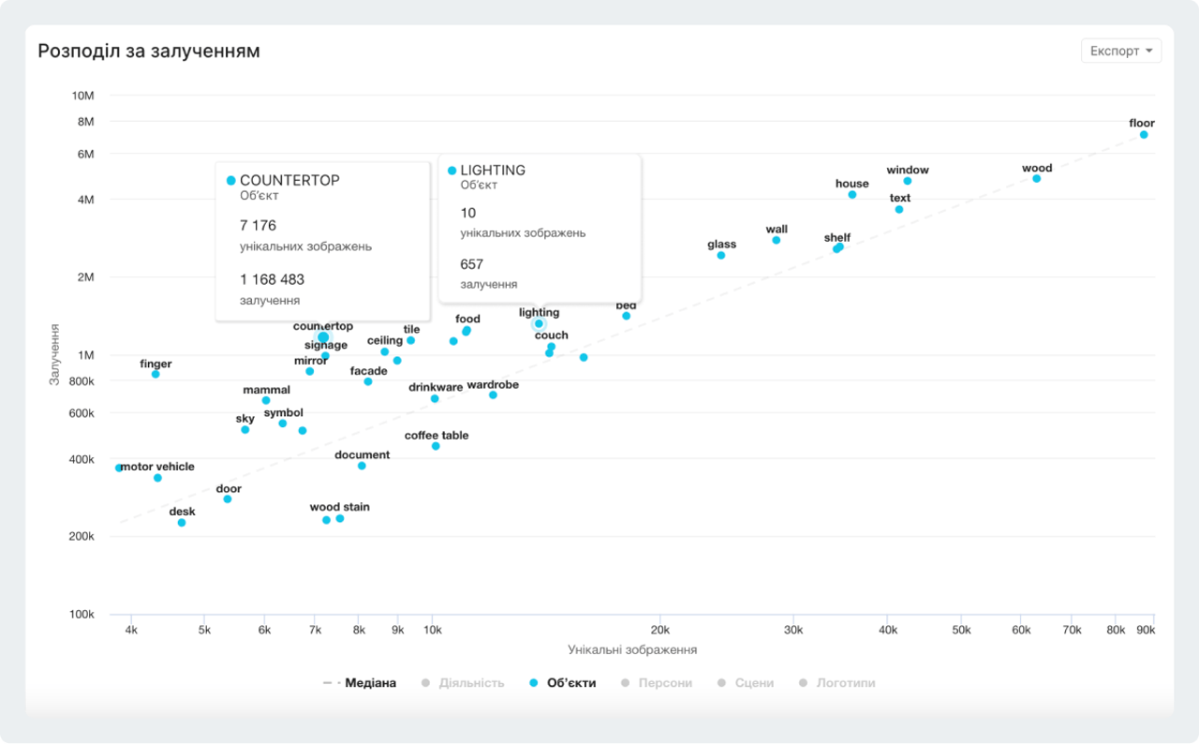
Task: Select the desk data point
Action: tap(182, 522)
